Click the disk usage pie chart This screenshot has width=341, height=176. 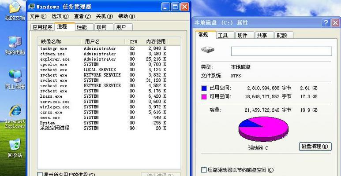point(263,129)
